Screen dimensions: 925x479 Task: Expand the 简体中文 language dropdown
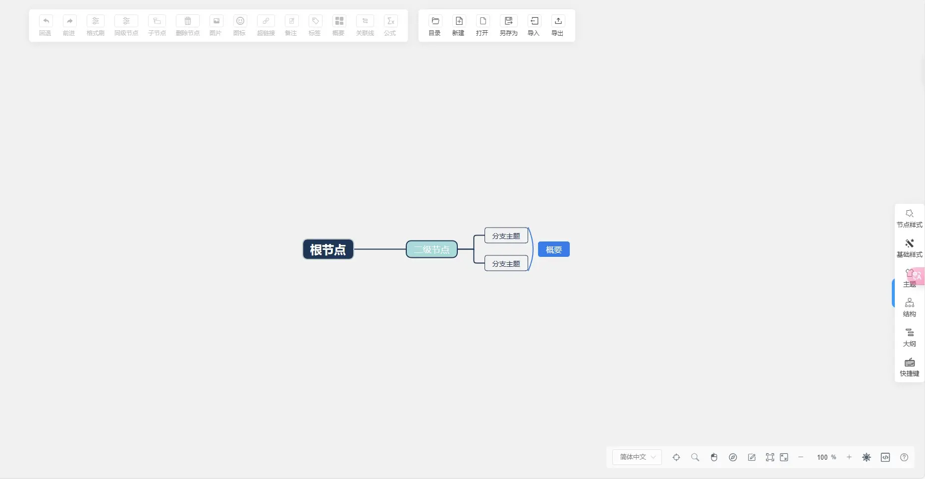point(637,457)
